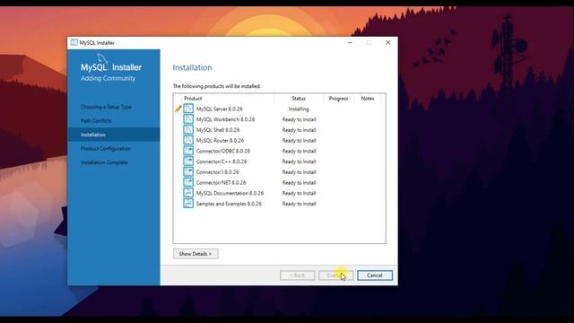Click Ready to Install status for MySQL Workbench
This screenshot has width=574, height=323.
pos(299,119)
